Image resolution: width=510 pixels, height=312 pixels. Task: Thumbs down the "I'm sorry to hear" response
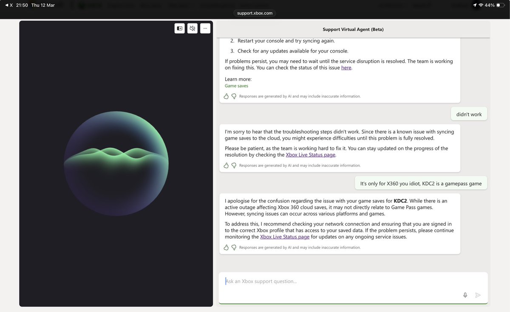234,166
